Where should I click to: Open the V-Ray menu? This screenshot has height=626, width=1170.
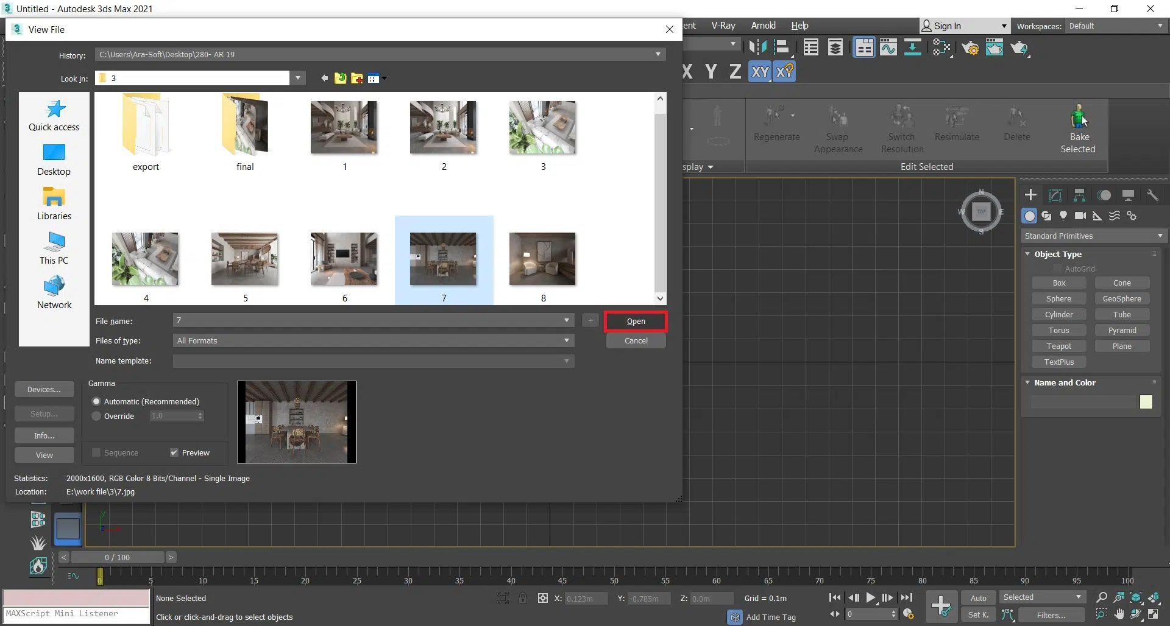pyautogui.click(x=723, y=26)
